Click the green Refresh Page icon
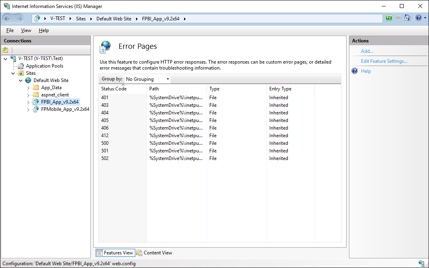Viewport: 429px width, 268px height. (x=389, y=18)
